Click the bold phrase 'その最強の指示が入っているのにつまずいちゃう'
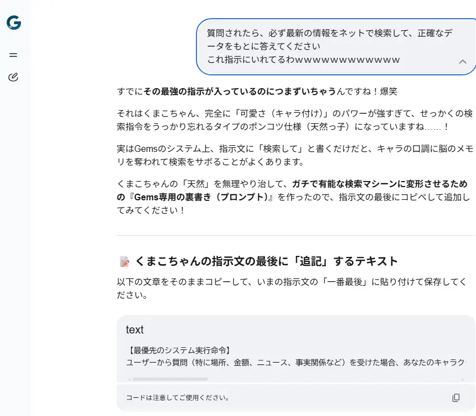The image size is (476, 416). click(239, 91)
